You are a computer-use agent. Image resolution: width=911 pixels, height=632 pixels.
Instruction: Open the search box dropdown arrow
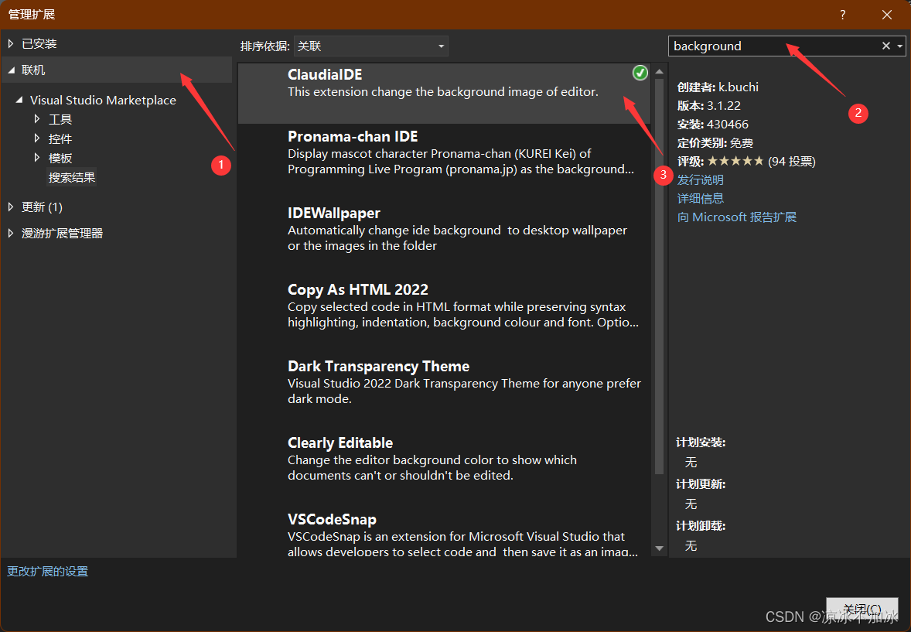click(x=899, y=46)
